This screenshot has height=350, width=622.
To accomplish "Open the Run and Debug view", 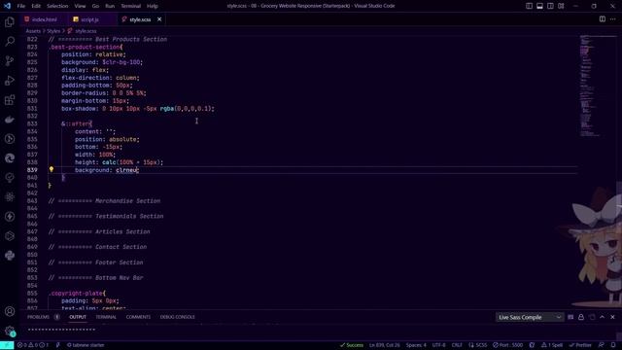I will pos(10,80).
